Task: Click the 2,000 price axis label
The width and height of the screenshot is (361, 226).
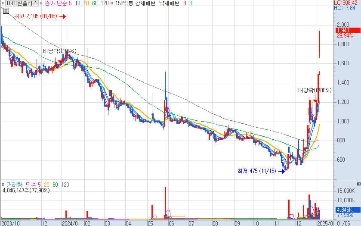Action: tap(343, 25)
